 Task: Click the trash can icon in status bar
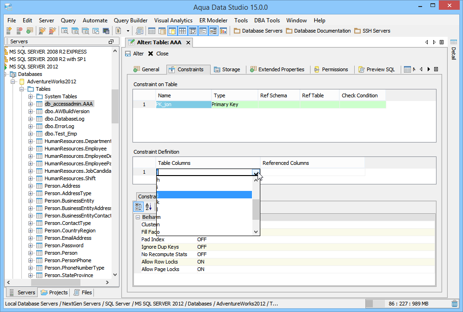click(455, 303)
